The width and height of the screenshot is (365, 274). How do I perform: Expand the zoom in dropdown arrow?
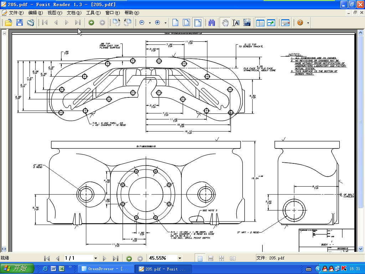point(165,23)
